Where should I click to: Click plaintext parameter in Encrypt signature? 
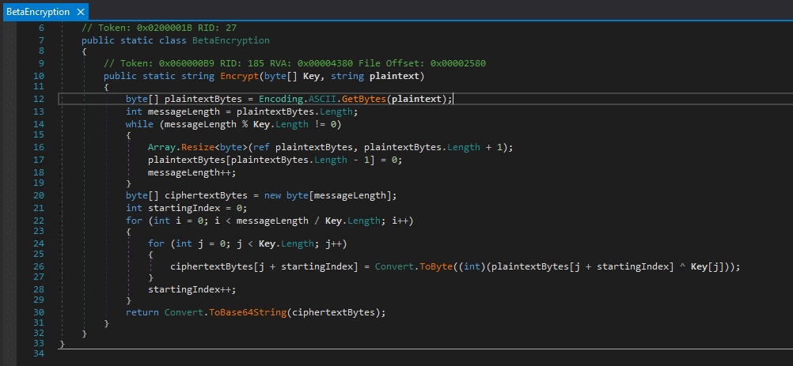click(394, 76)
